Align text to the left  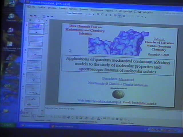[x=115, y=15]
